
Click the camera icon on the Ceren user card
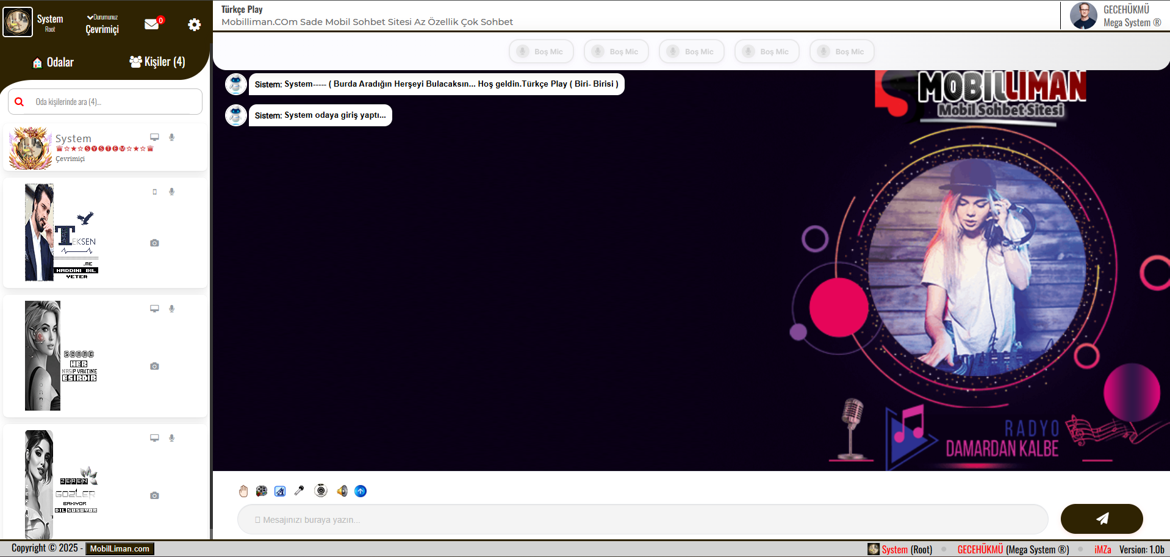pyautogui.click(x=154, y=495)
